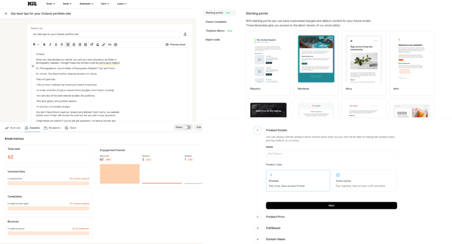Toggle italic formatting
The height and width of the screenshot is (244, 452).
click(x=50, y=44)
